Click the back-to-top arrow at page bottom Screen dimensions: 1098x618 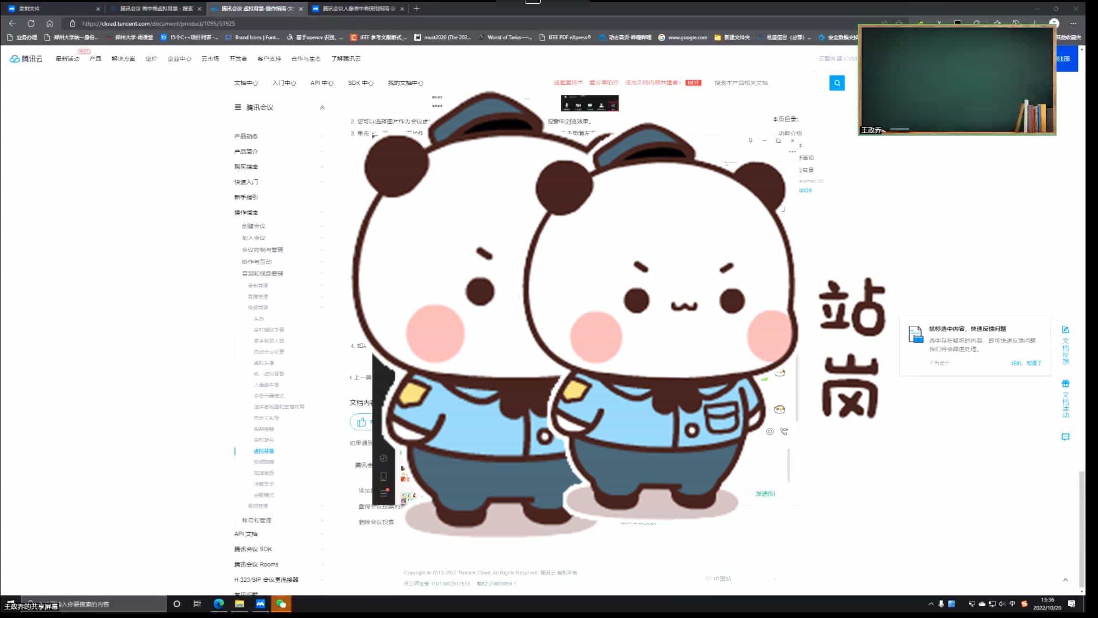pyautogui.click(x=1066, y=580)
